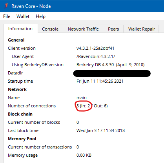
Task: Select the memory usage value 0.00 KB
Action: click(84, 155)
